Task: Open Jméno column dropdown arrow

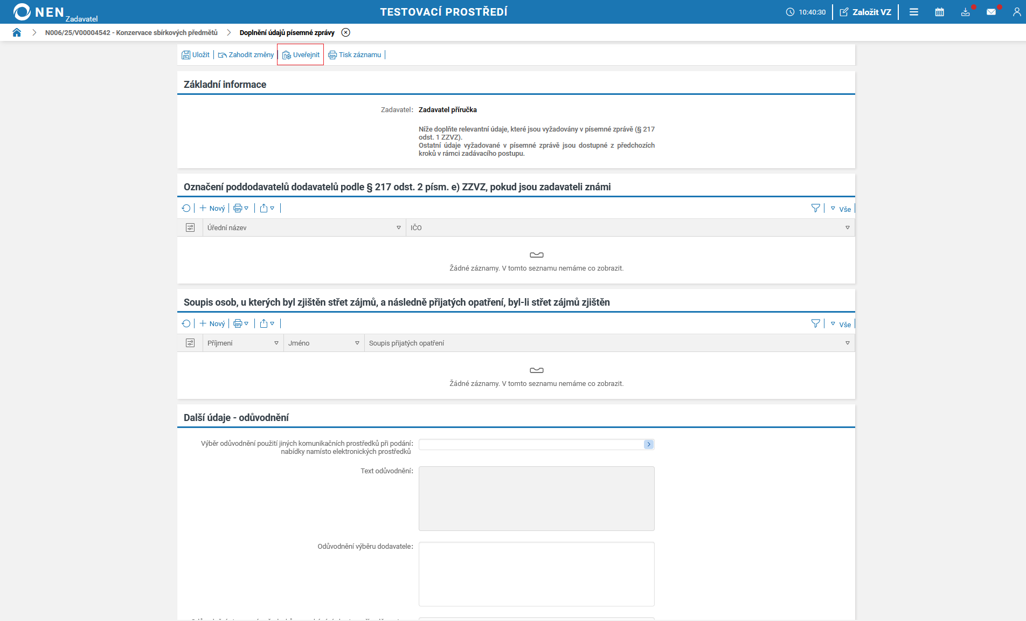Action: click(x=357, y=343)
